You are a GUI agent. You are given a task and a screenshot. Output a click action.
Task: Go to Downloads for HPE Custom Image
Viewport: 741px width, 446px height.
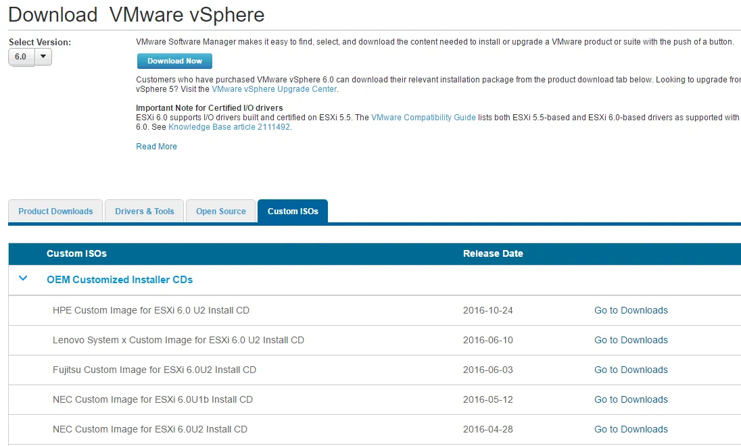pyautogui.click(x=631, y=311)
